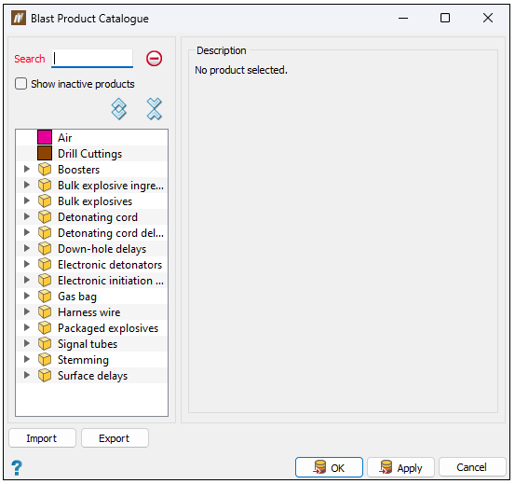Focus the Search text field
Image resolution: width=515 pixels, height=484 pixels.
92,59
